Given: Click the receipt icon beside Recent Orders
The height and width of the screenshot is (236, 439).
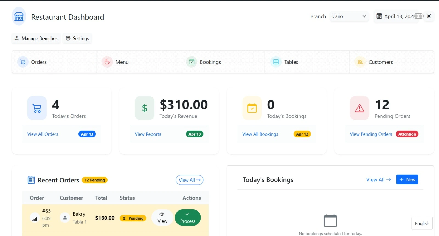Looking at the screenshot, I should [x=32, y=180].
